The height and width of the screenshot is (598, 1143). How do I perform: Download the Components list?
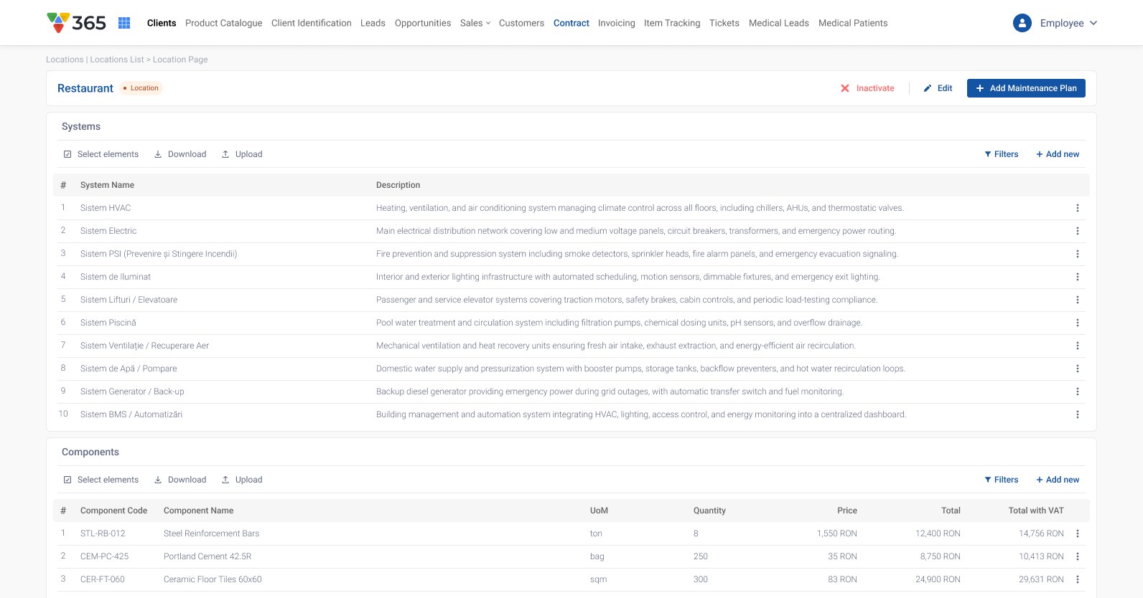(180, 480)
